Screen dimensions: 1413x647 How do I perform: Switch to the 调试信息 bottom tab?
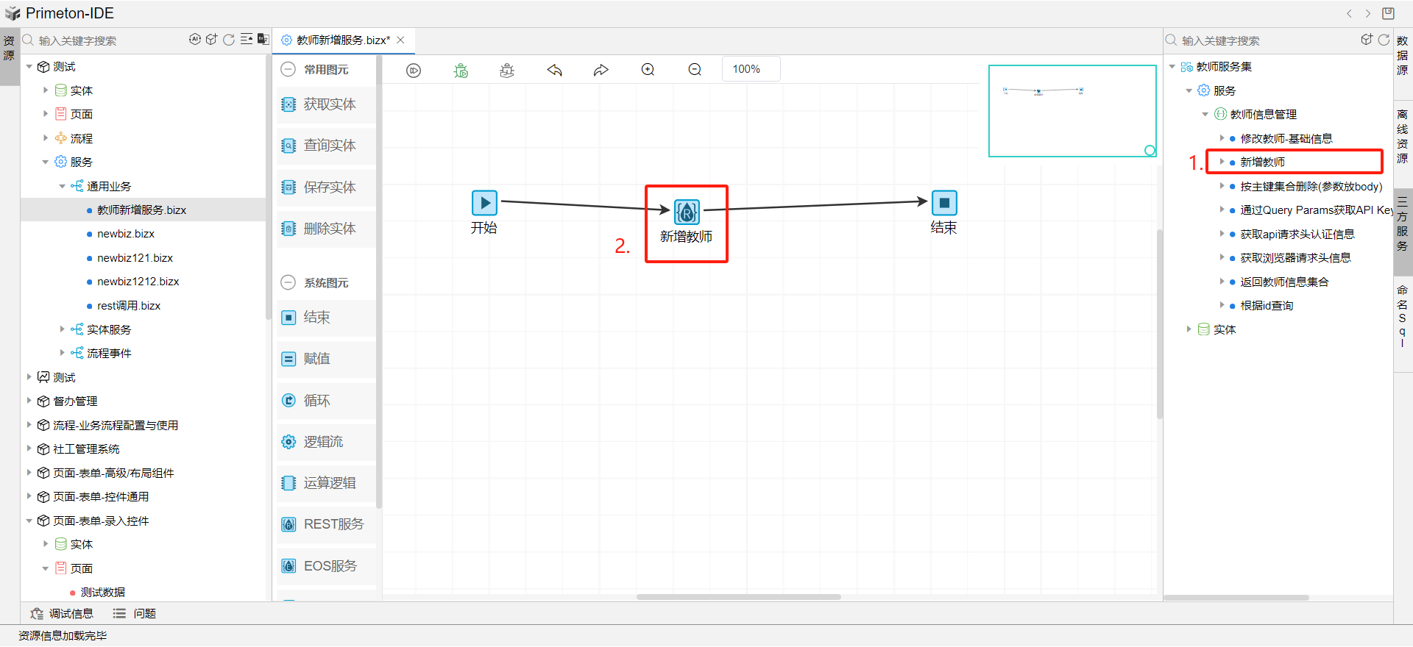(x=63, y=614)
